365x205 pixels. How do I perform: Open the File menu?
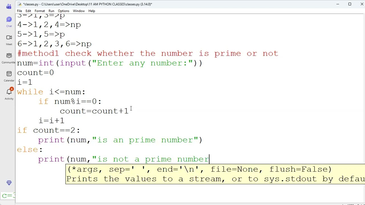click(19, 11)
